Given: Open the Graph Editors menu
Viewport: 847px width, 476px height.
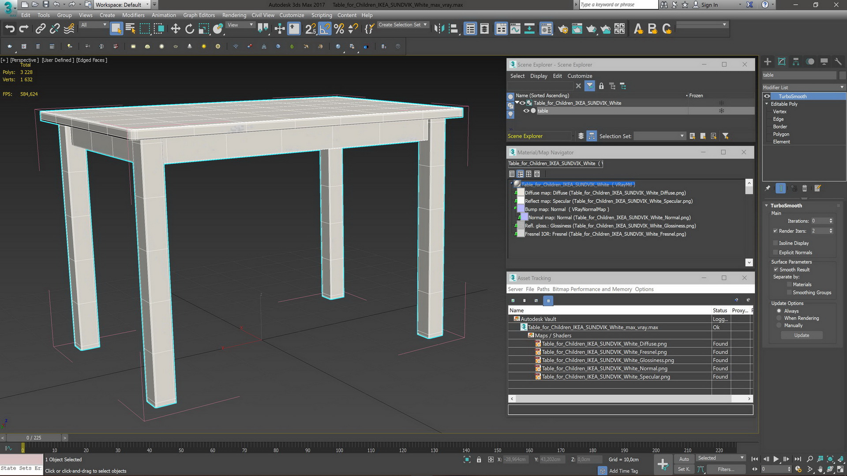Looking at the screenshot, I should [199, 15].
